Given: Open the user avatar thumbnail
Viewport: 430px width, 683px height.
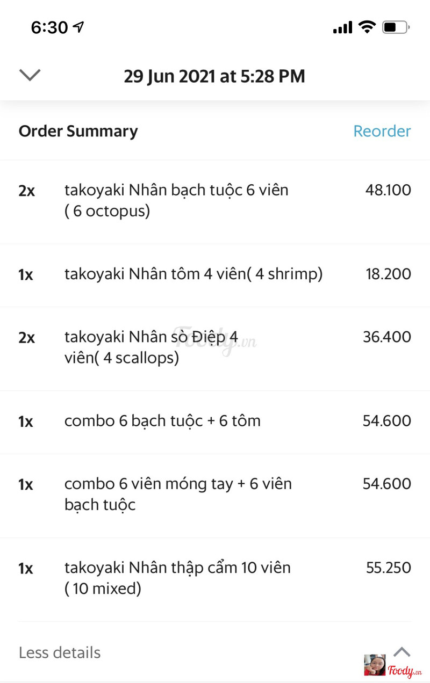Looking at the screenshot, I should [375, 665].
